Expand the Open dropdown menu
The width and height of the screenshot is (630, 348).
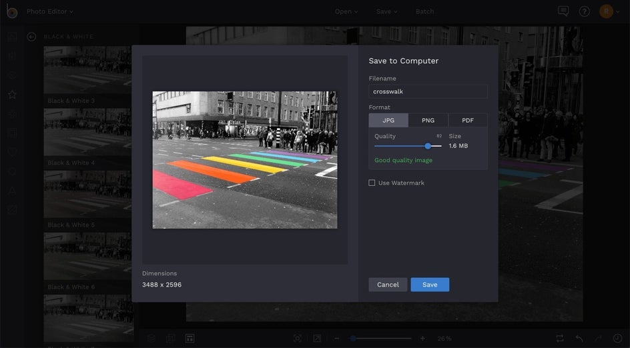(x=346, y=11)
